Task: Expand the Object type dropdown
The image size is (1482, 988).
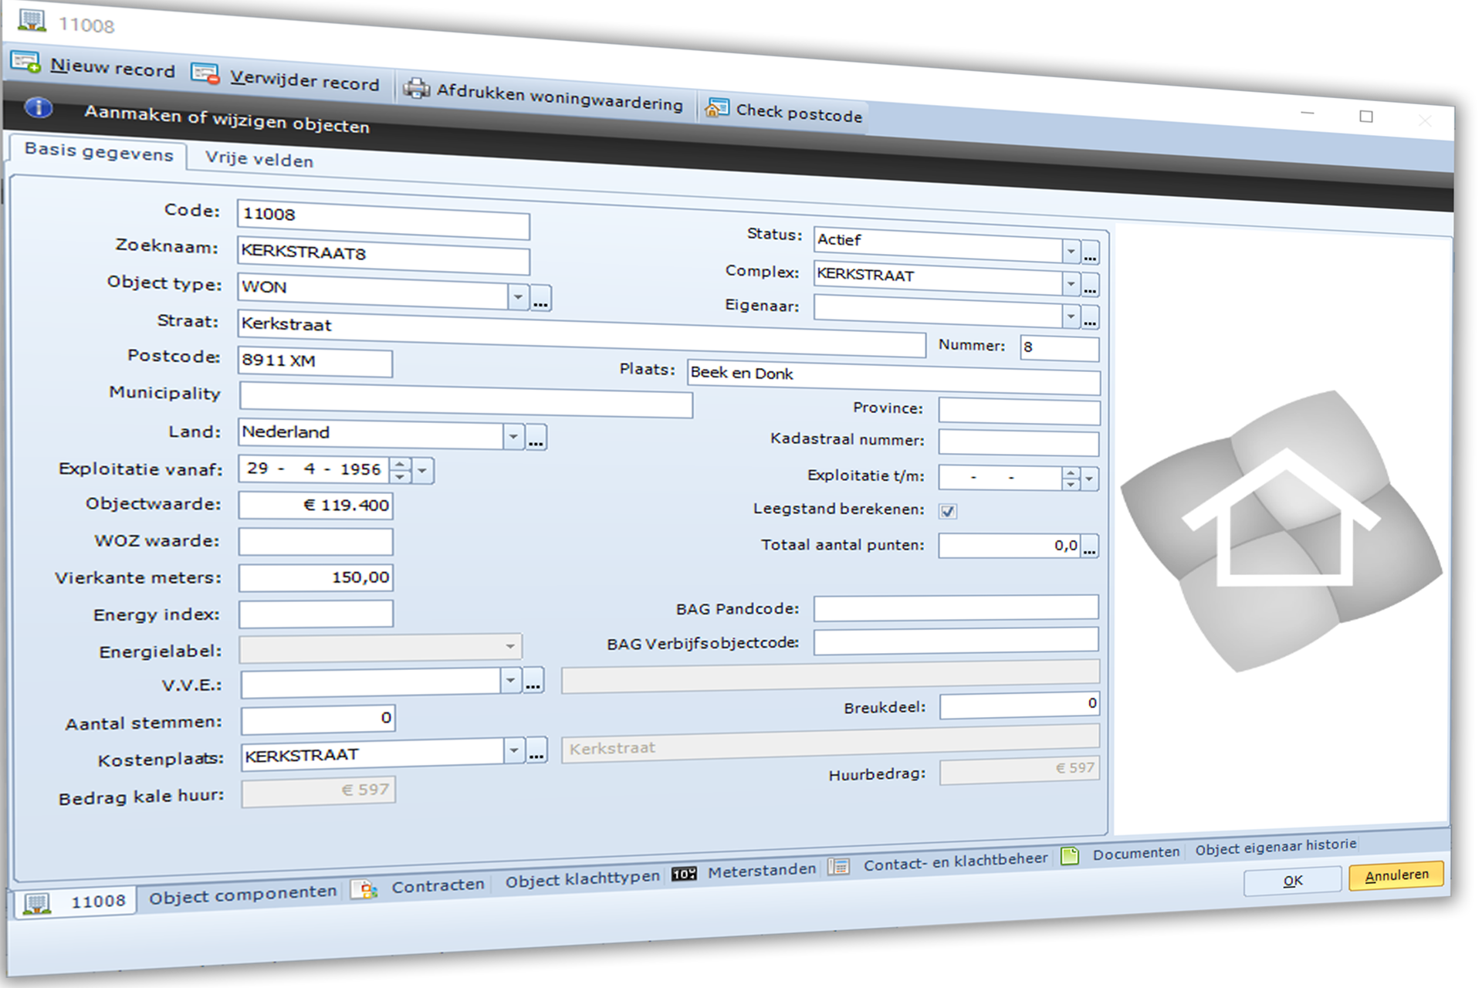Action: coord(518,296)
